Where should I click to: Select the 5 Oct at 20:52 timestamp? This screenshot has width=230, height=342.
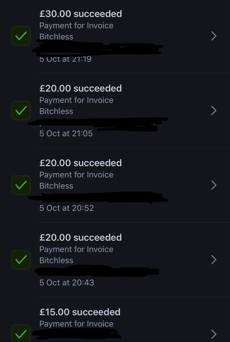(x=67, y=208)
